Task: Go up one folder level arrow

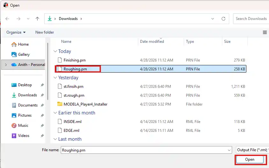Action: tap(37, 19)
